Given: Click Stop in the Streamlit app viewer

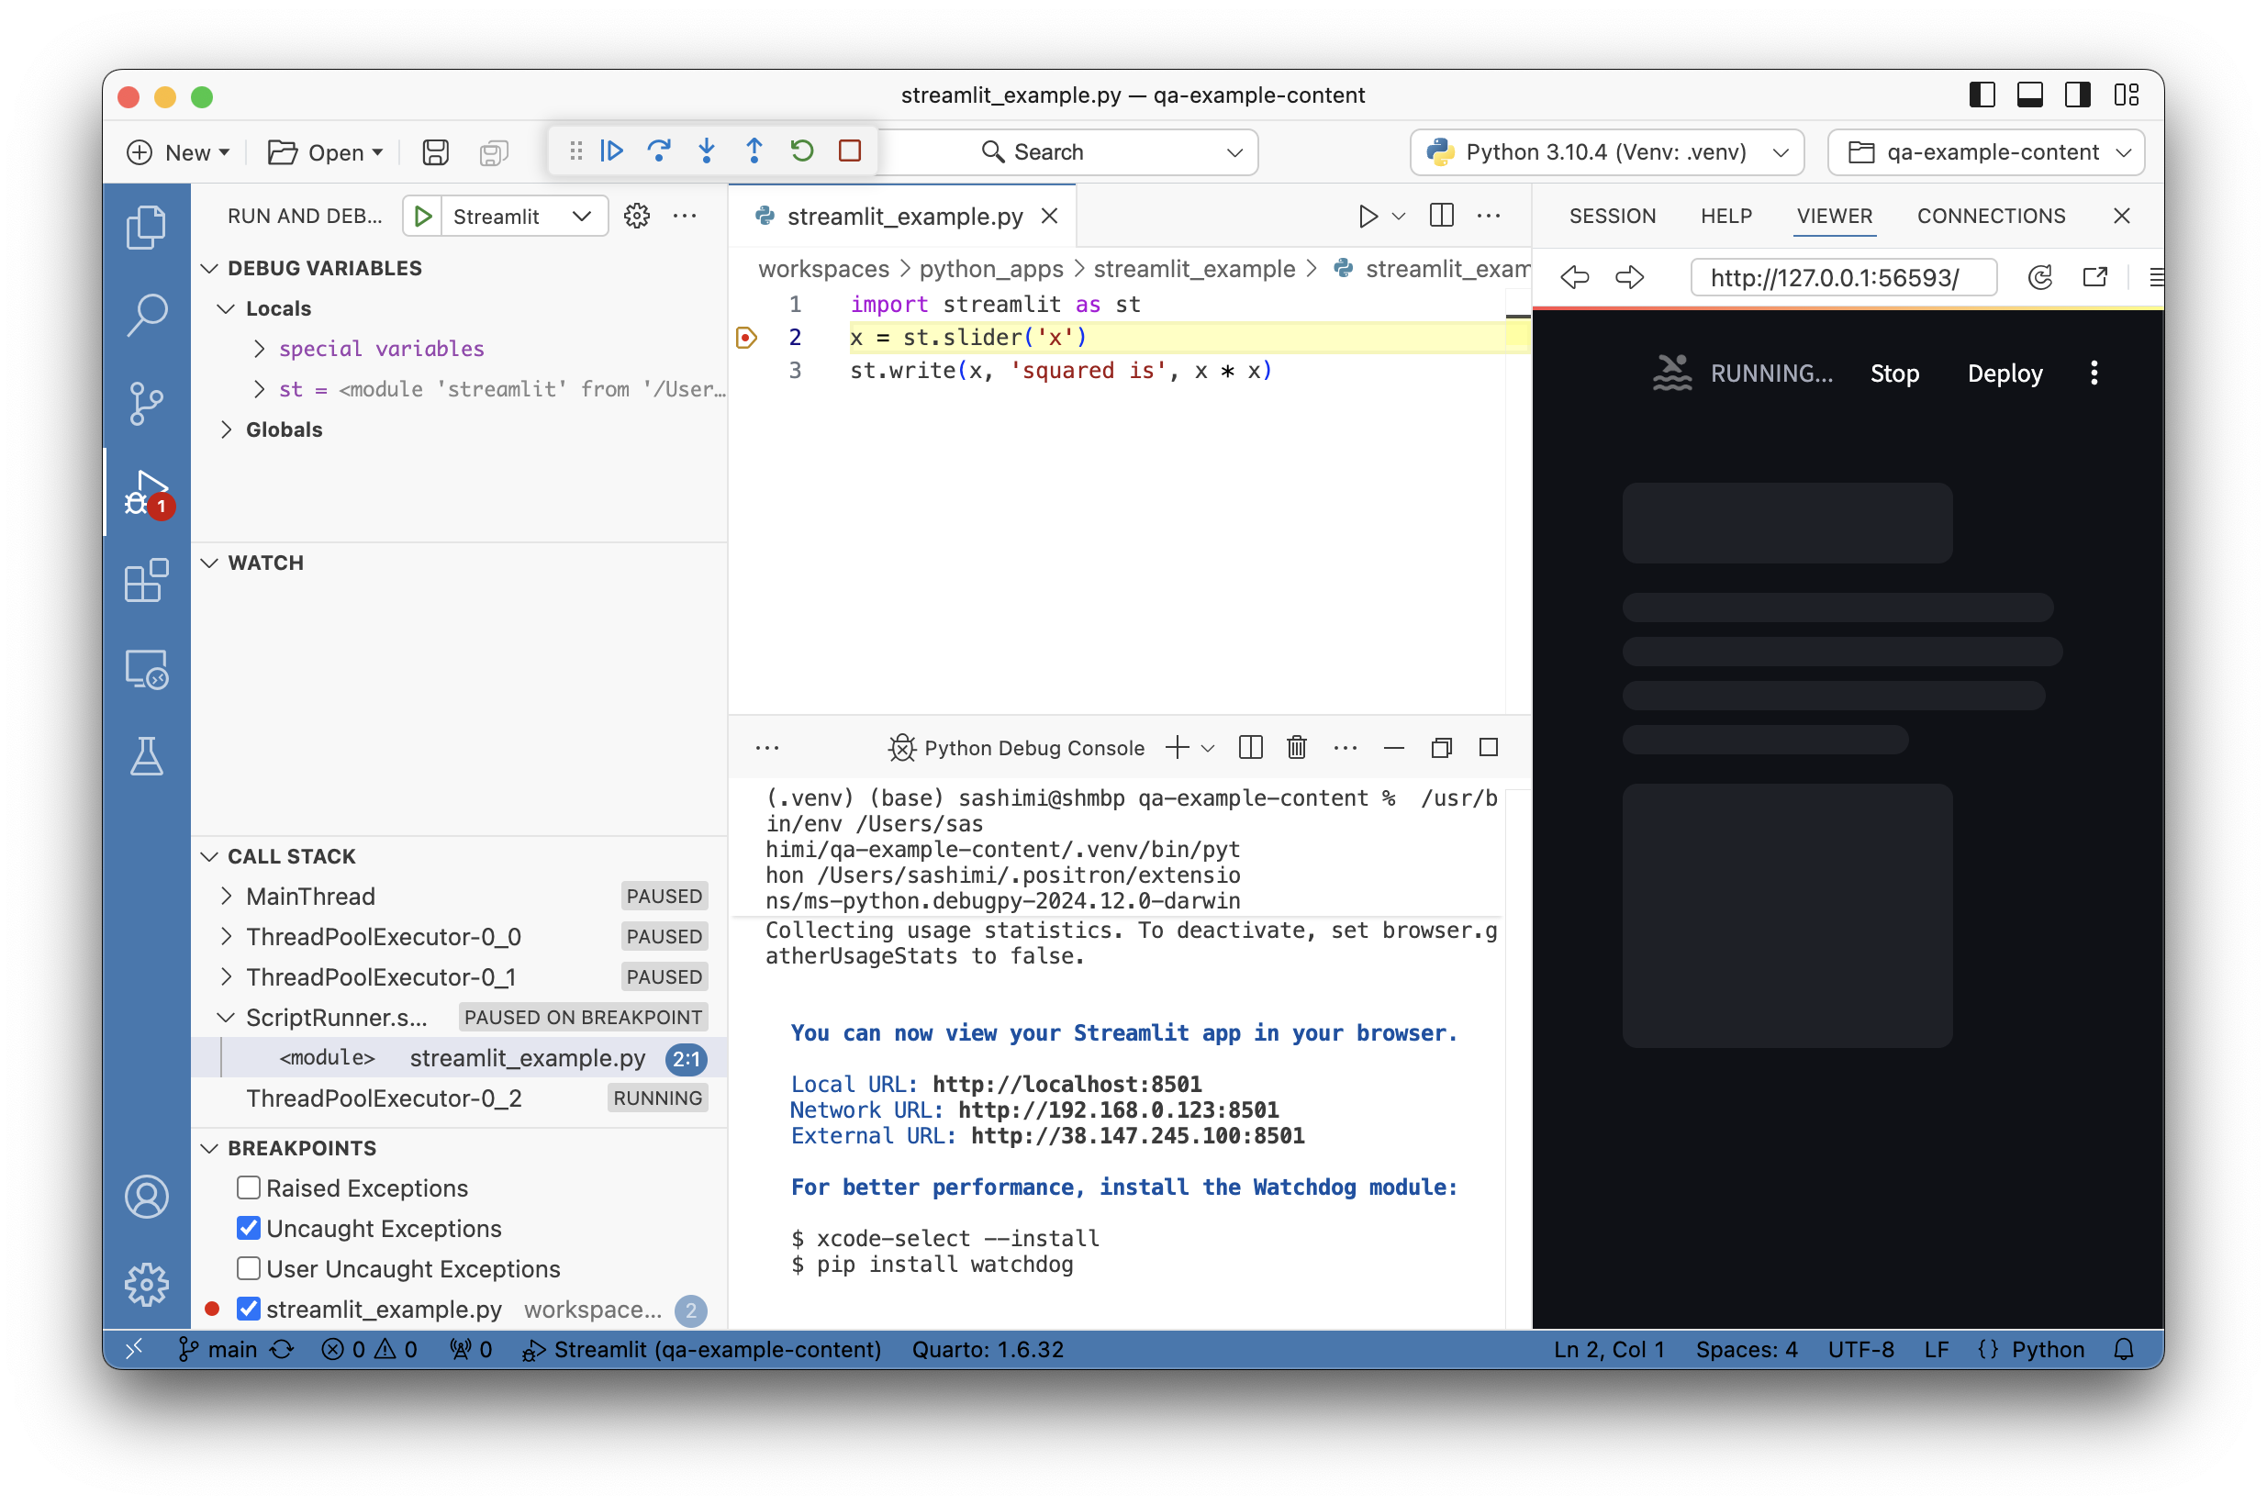Looking at the screenshot, I should tap(1894, 373).
